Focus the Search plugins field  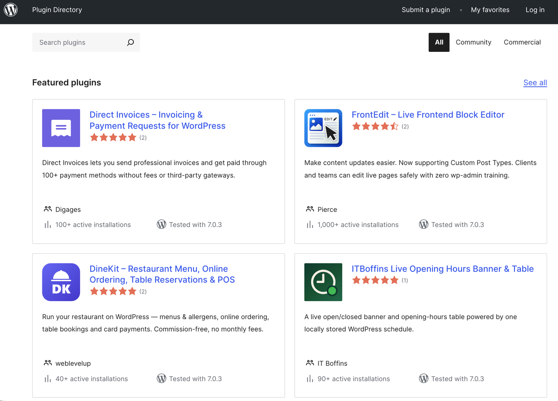[x=86, y=42]
